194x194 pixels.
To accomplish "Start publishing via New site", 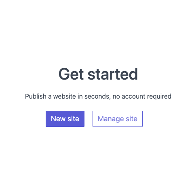I will [65, 119].
